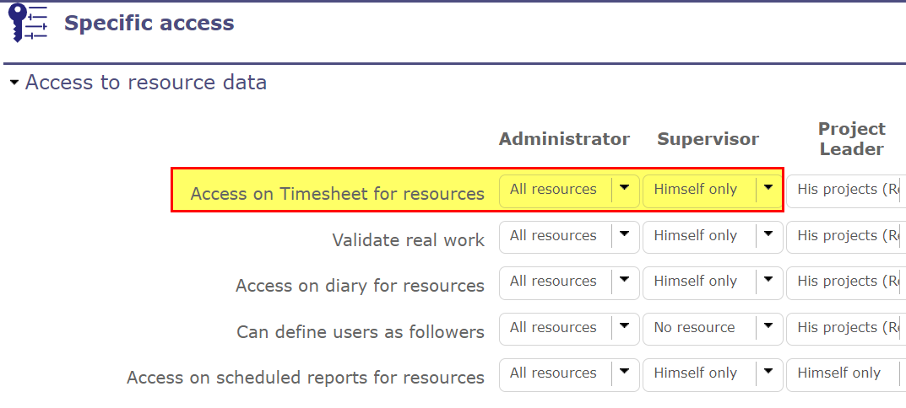Open Supervisor dropdown for diary access

click(x=768, y=282)
